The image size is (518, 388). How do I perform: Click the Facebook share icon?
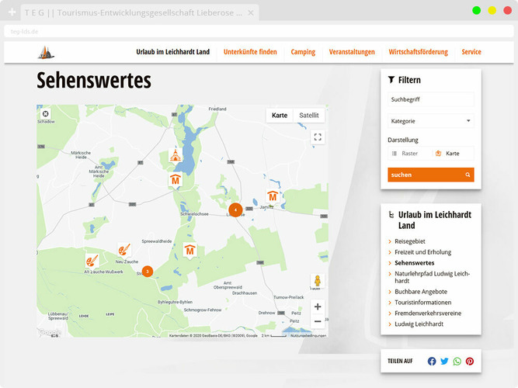click(432, 362)
